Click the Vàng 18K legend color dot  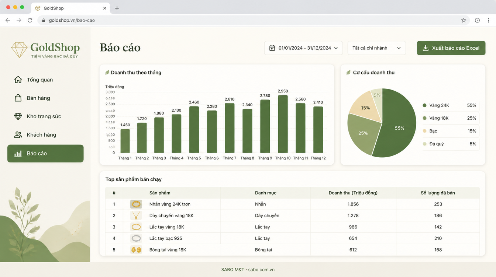(x=424, y=118)
